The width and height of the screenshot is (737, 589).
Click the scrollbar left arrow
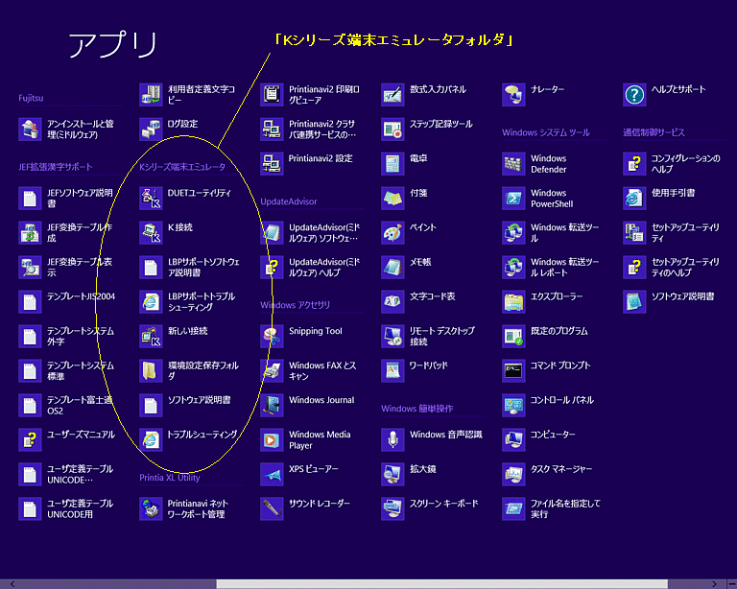12,584
